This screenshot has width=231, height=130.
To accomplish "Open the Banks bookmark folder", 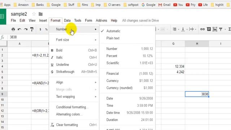I will click(38, 5).
